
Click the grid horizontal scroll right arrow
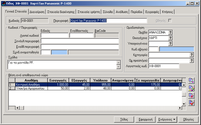pyautogui.click(x=180, y=108)
